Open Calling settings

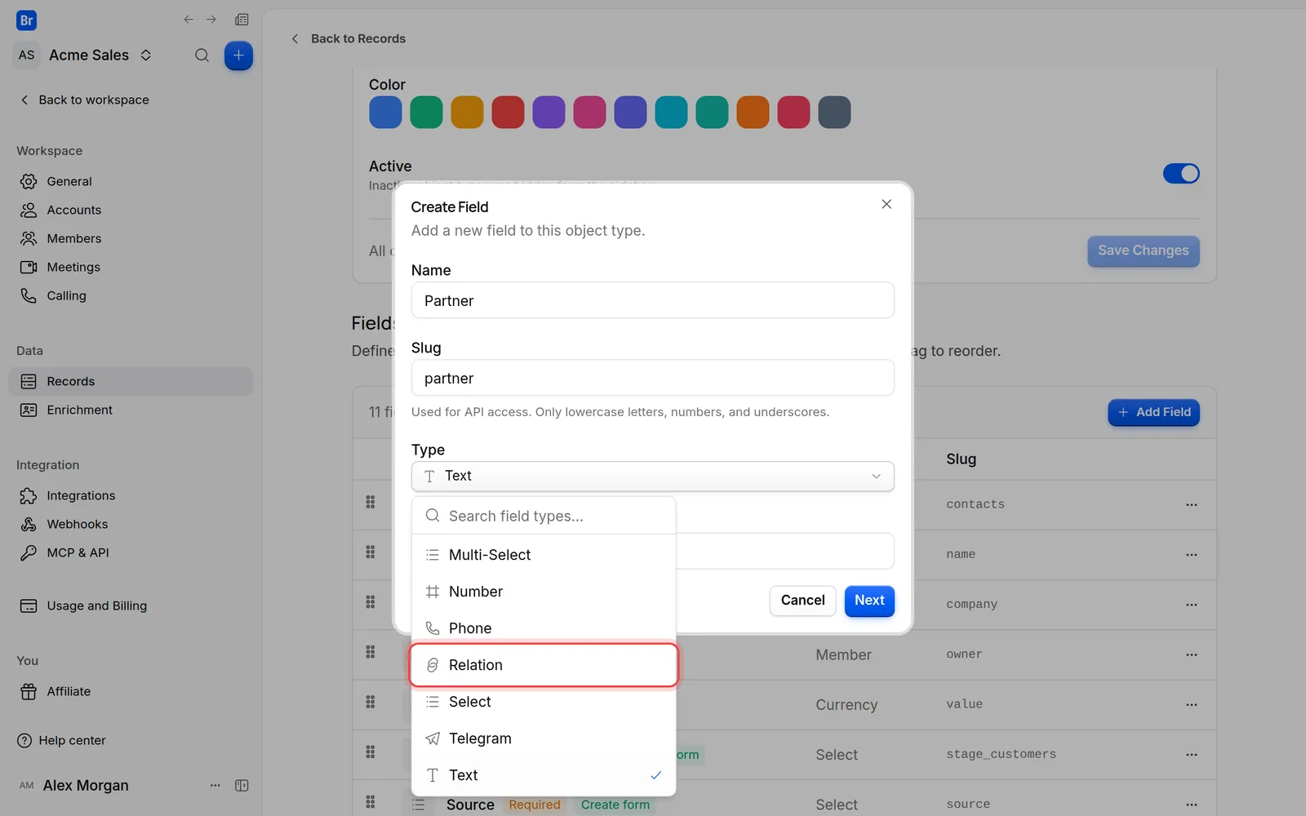131,295
